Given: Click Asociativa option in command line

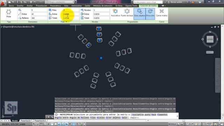Looking at the screenshot, I should coord(138,114).
